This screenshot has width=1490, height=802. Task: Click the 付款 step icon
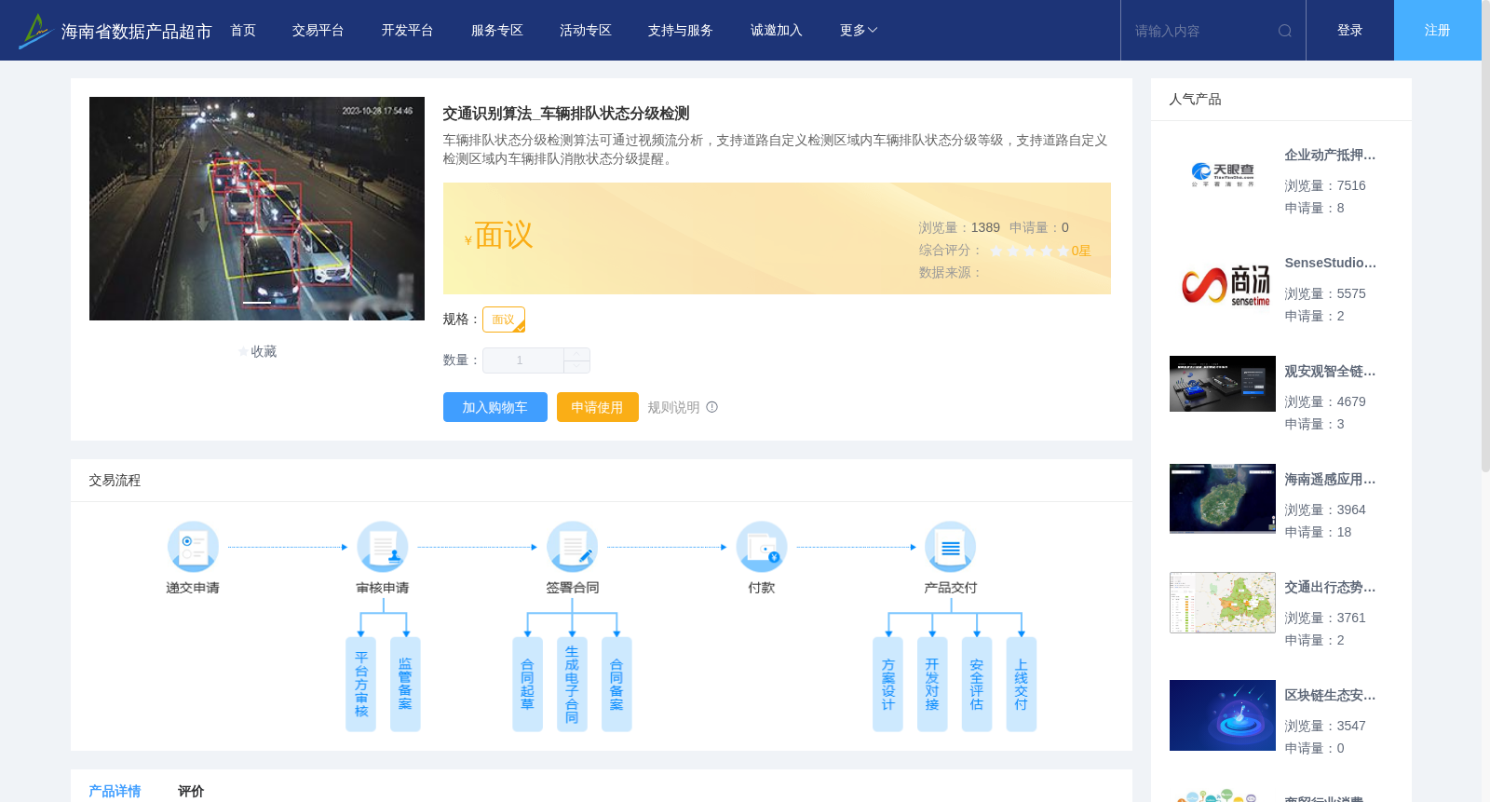[762, 547]
